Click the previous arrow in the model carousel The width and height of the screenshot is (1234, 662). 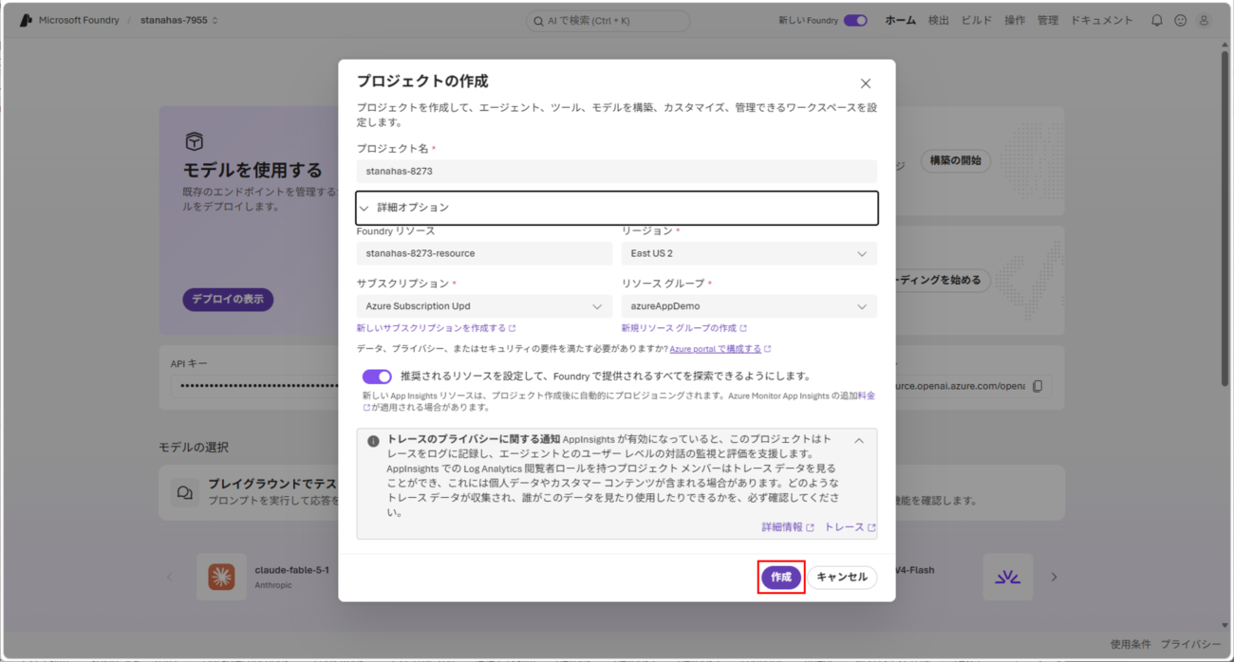(171, 577)
